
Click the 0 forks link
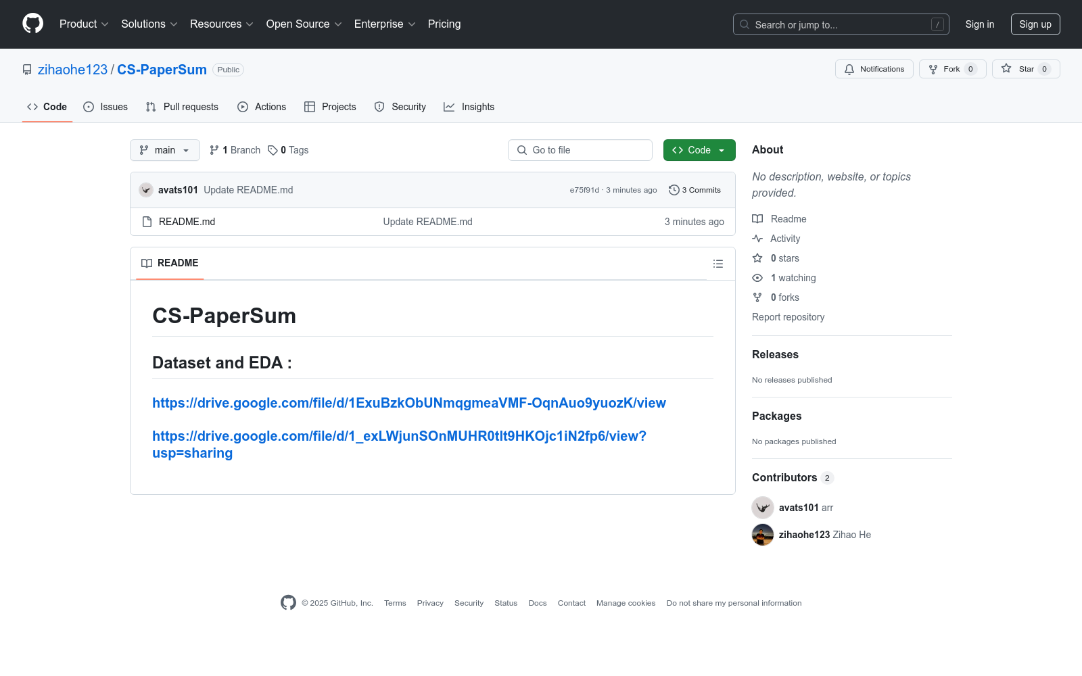point(776,297)
